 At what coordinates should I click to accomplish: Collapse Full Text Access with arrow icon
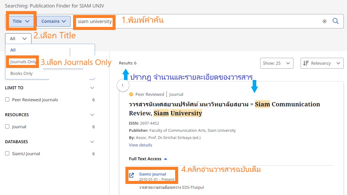(166, 159)
